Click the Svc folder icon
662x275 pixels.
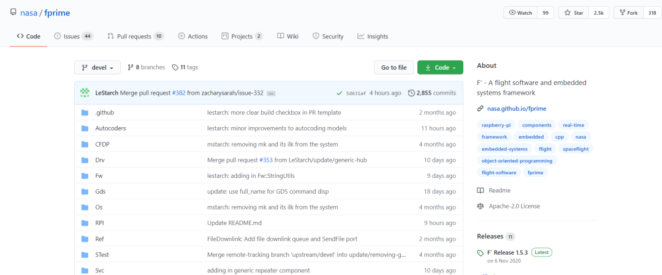(85, 270)
